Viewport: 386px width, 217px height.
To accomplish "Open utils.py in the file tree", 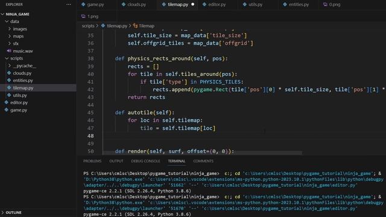I will click(x=20, y=95).
